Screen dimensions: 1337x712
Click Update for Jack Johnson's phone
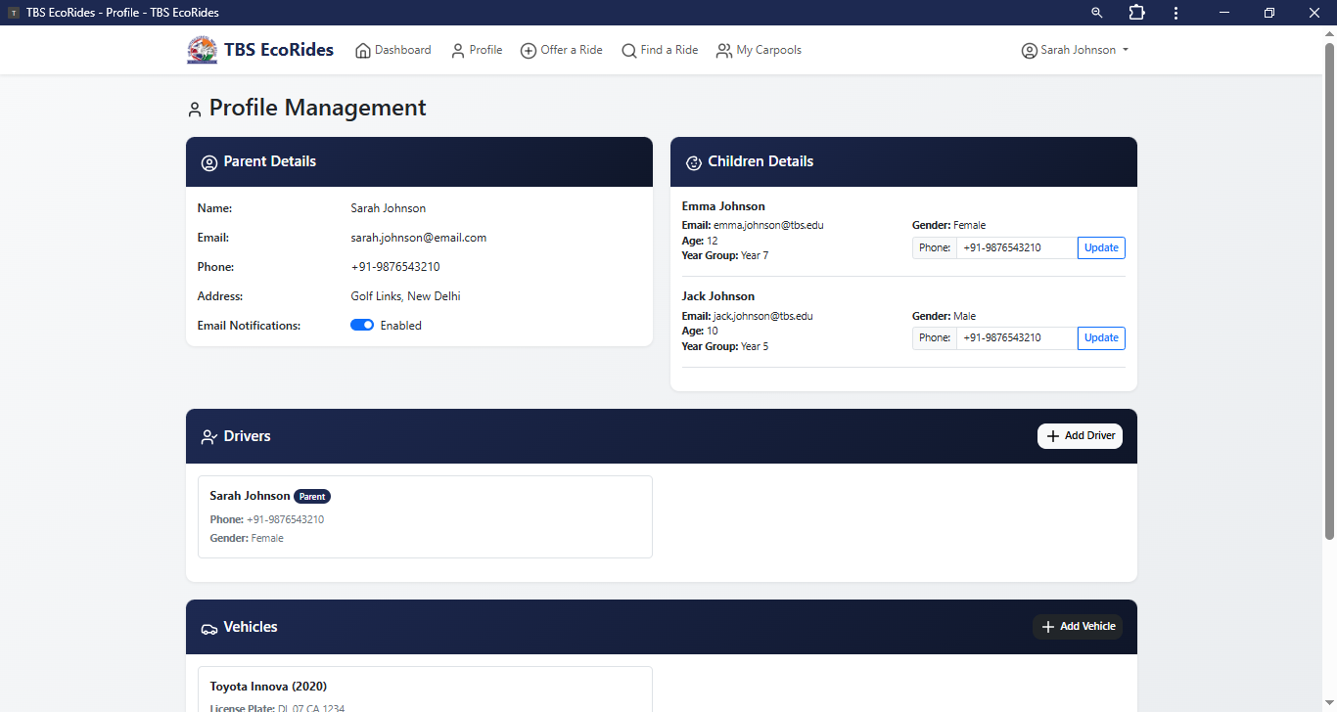point(1101,338)
